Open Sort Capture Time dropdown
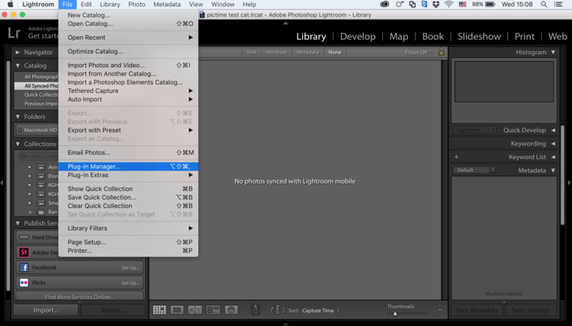Viewport: 572px width, 326px height. coord(320,310)
